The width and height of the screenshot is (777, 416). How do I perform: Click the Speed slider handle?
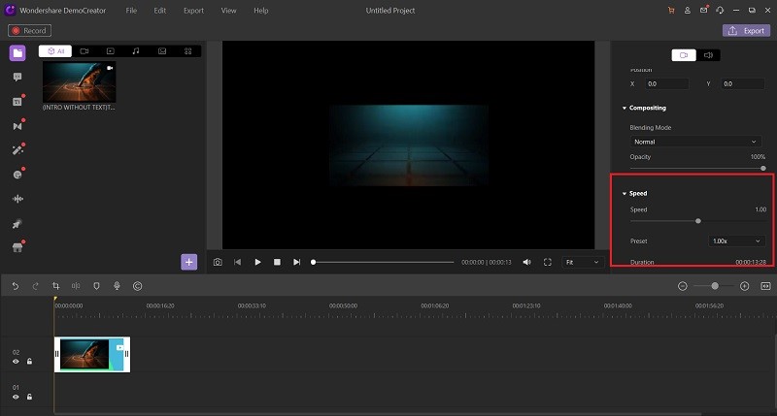[697, 221]
